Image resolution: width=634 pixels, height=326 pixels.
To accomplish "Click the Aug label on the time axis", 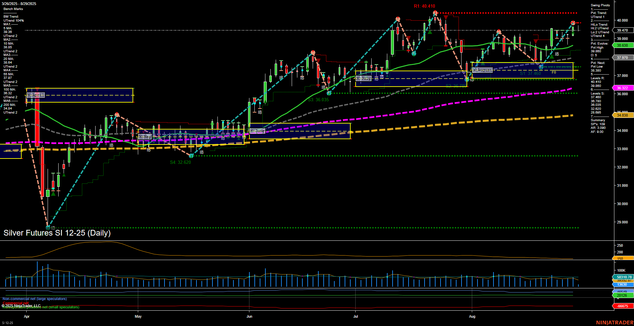I will pyautogui.click(x=472, y=316).
